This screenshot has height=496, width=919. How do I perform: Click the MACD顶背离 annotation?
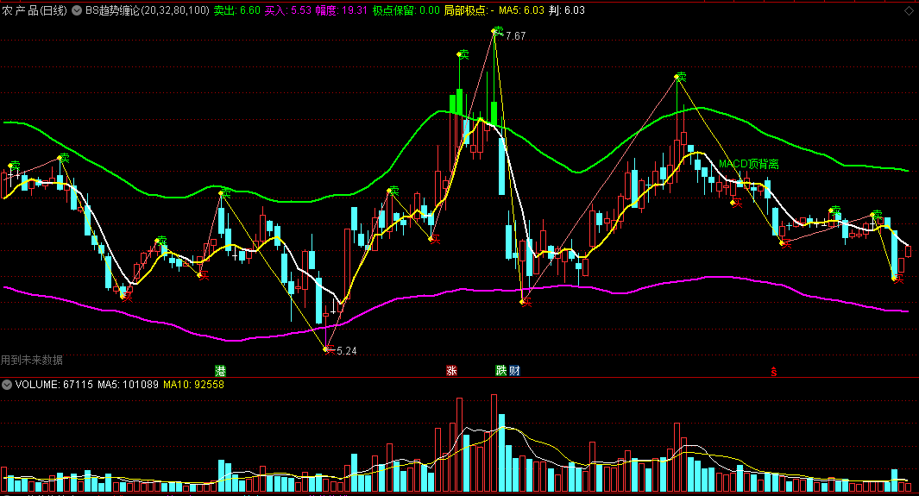tap(748, 164)
